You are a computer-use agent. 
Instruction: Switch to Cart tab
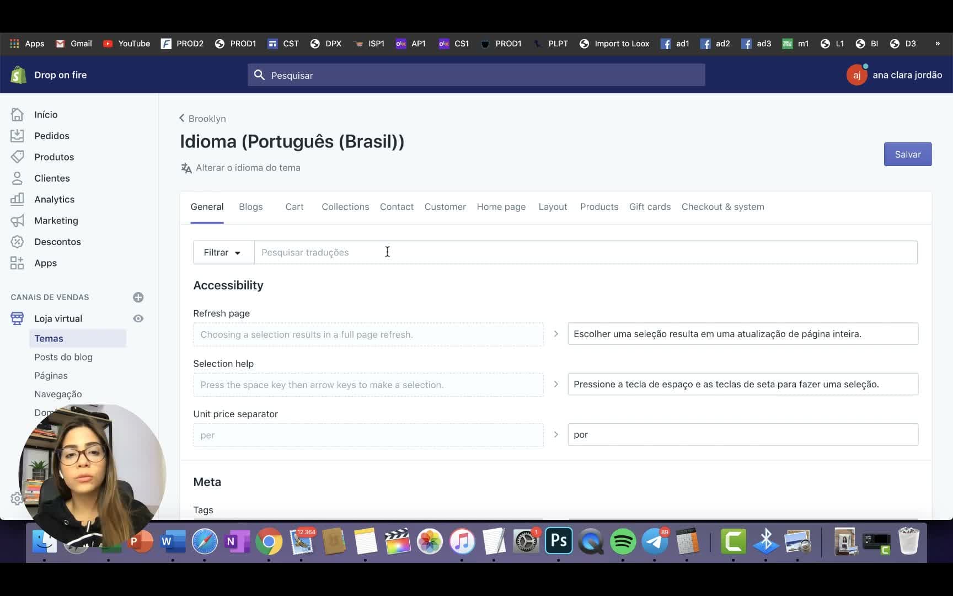pyautogui.click(x=294, y=207)
